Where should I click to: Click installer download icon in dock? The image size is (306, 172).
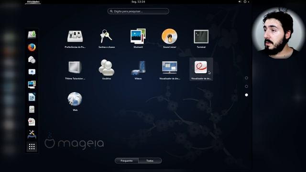point(32,35)
